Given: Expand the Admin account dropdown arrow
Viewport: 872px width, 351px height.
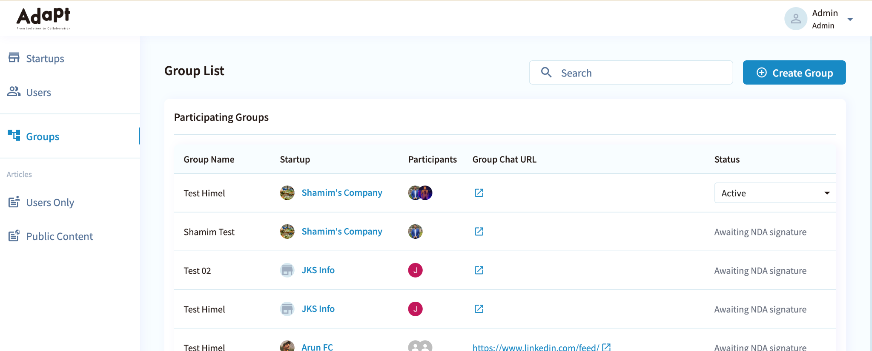Looking at the screenshot, I should pyautogui.click(x=850, y=19).
